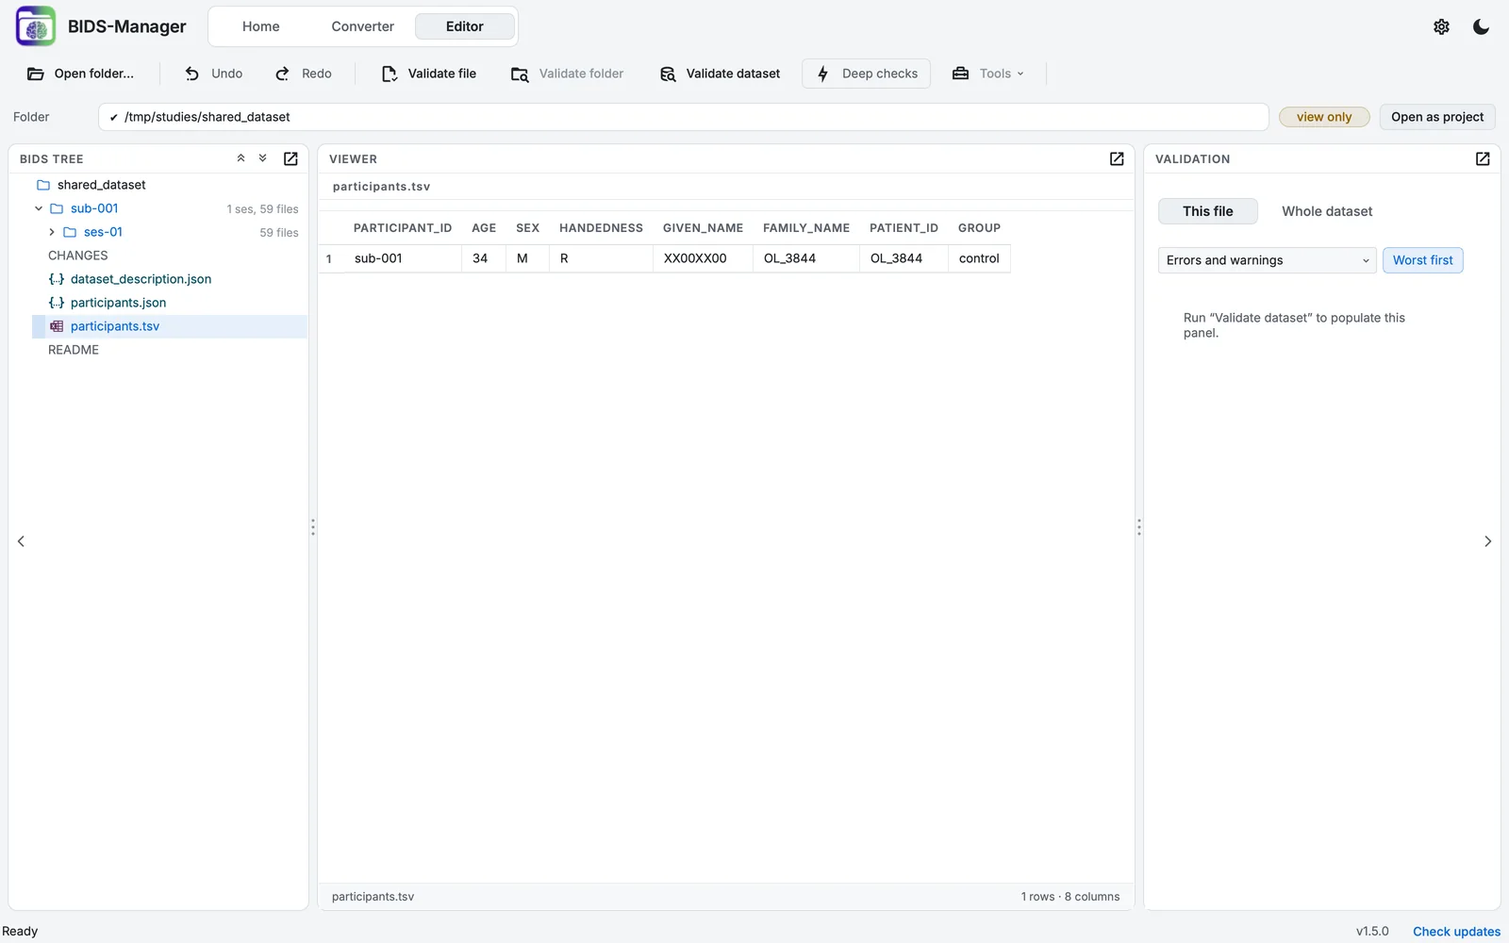Open the CHANGES file

[77, 256]
